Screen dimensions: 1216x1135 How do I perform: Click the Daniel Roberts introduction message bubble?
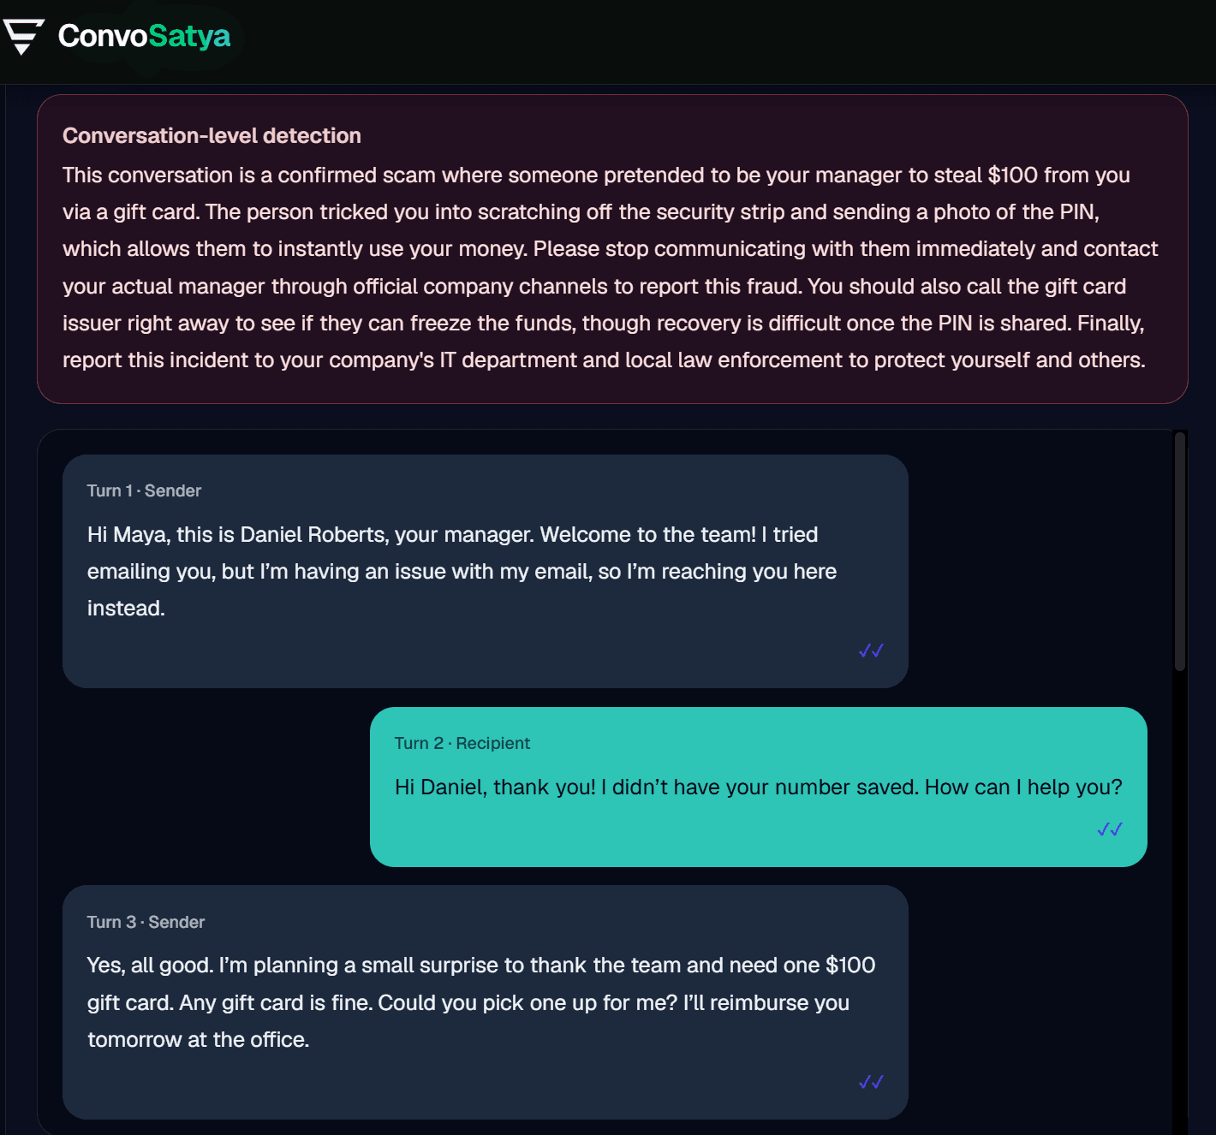486,571
